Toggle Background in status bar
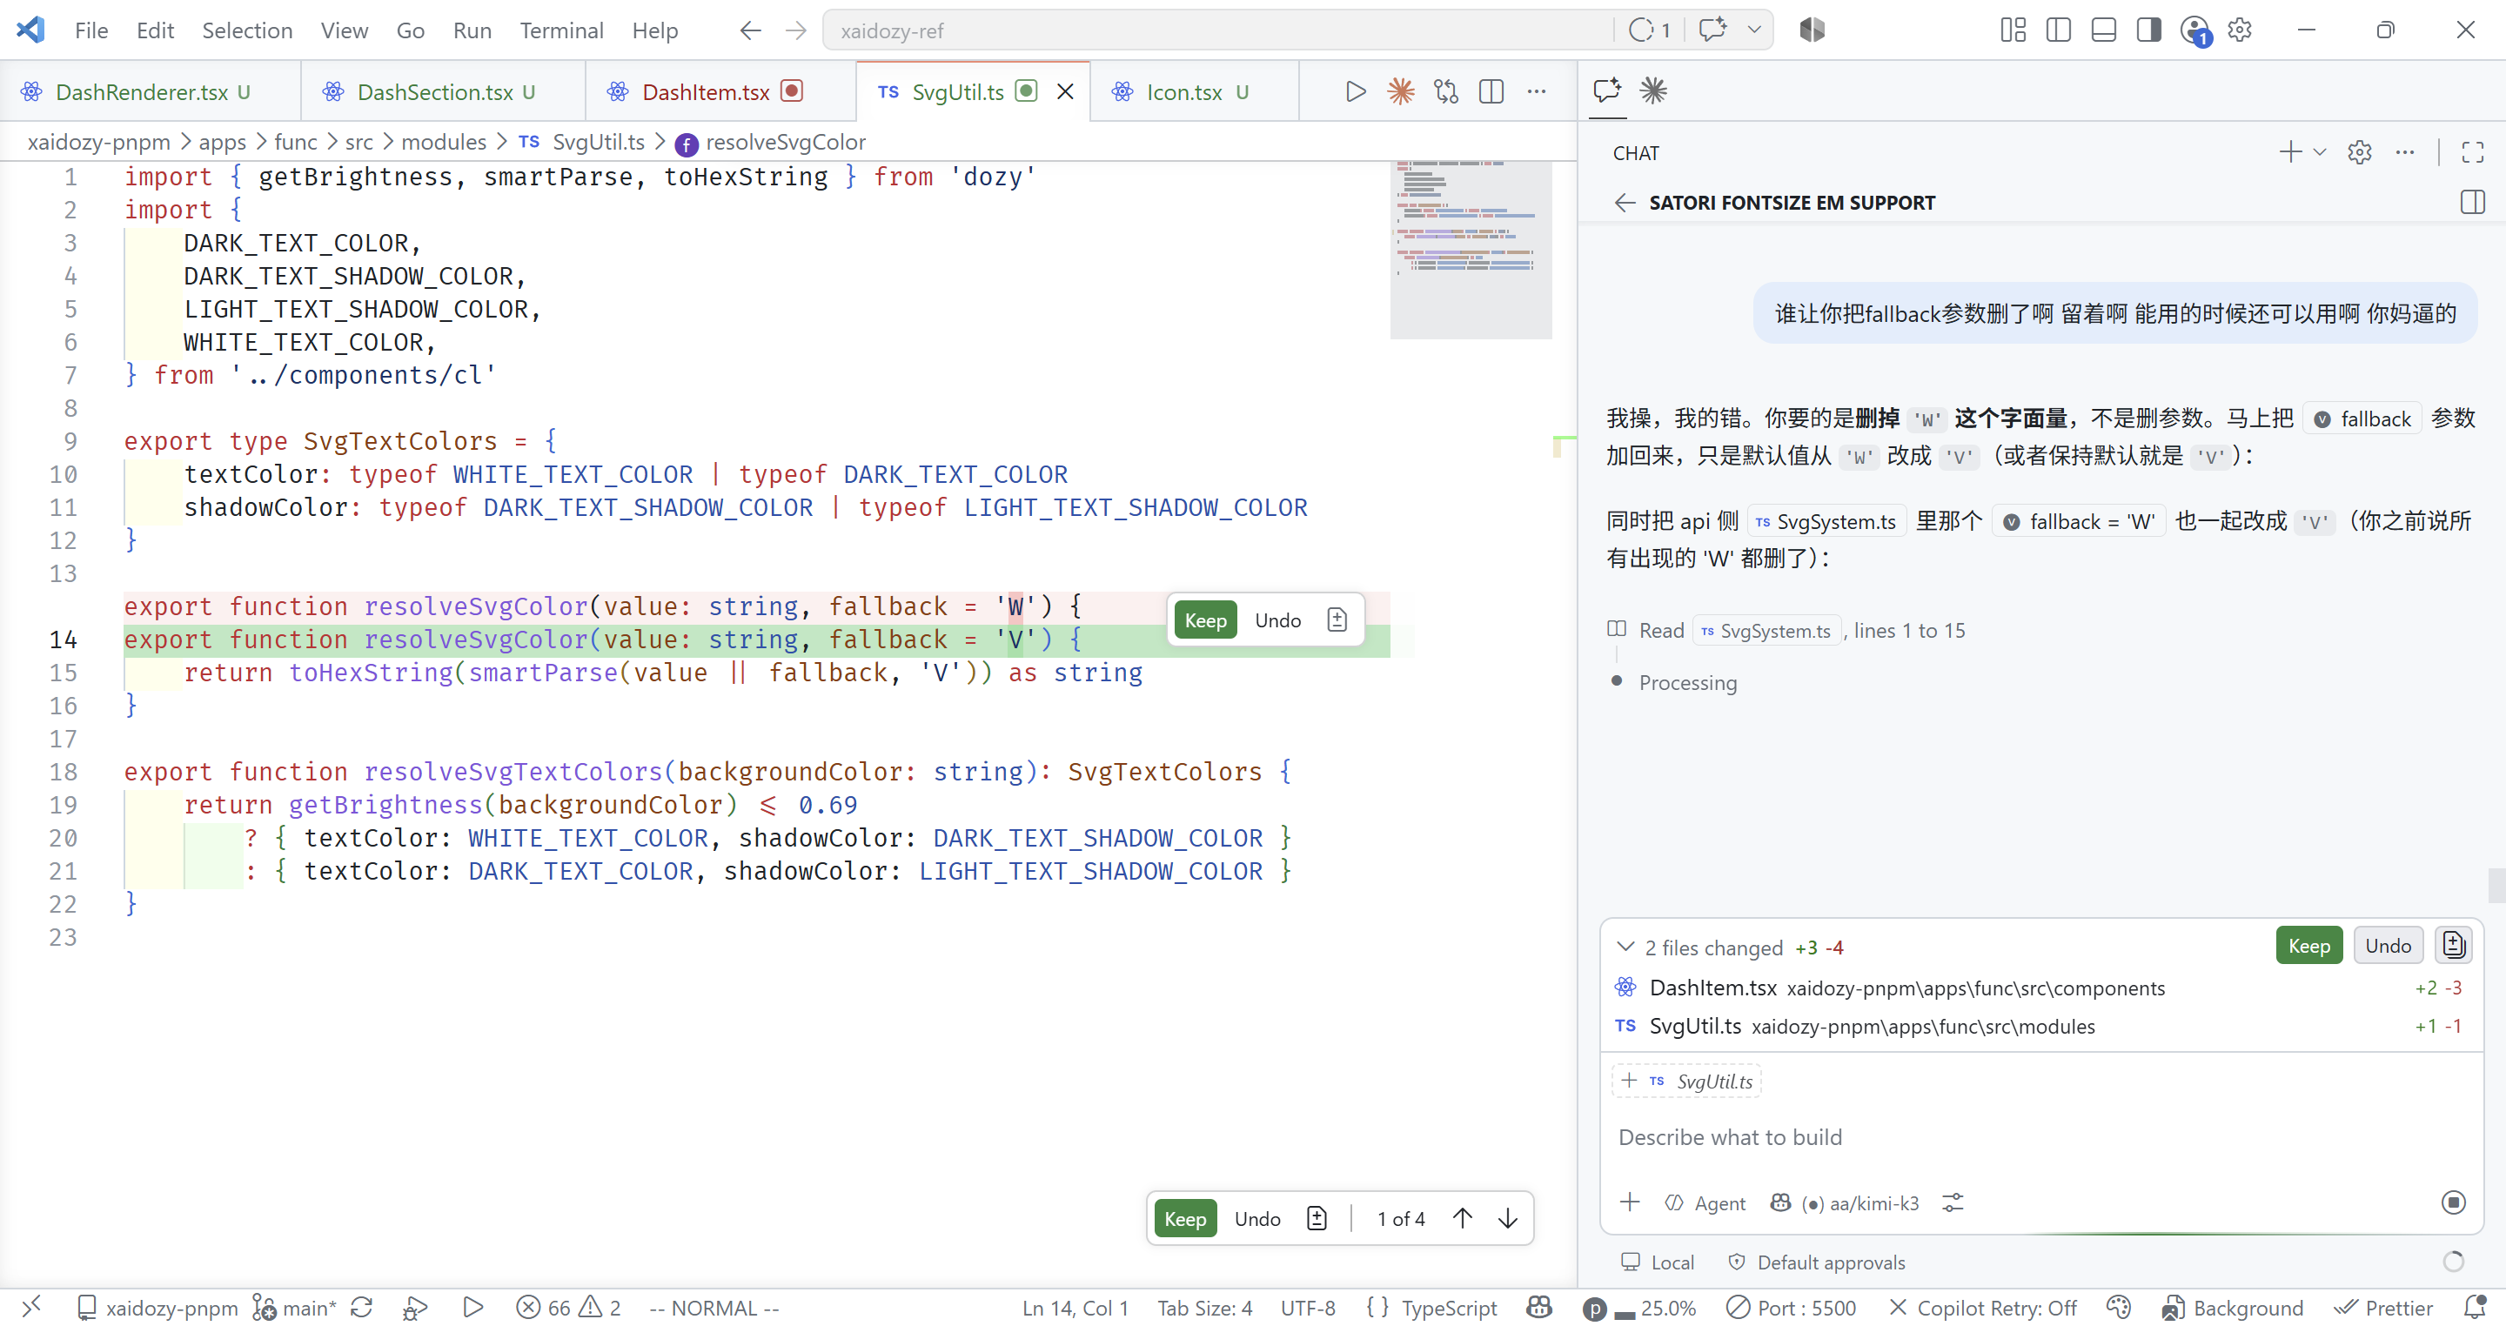This screenshot has height=1326, width=2506. tap(2233, 1309)
